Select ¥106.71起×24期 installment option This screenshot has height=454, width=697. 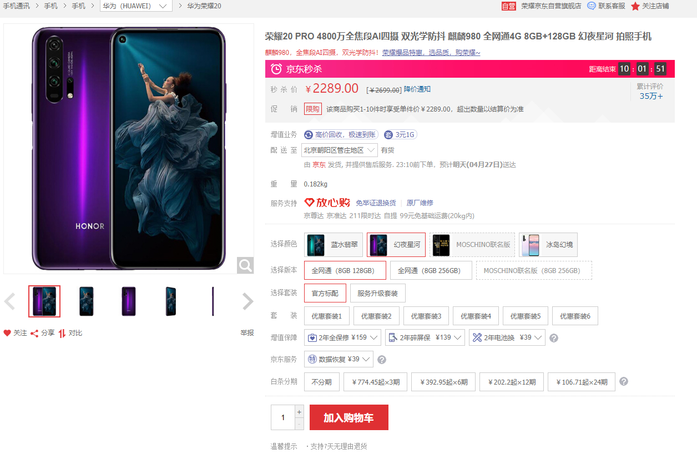pyautogui.click(x=582, y=382)
